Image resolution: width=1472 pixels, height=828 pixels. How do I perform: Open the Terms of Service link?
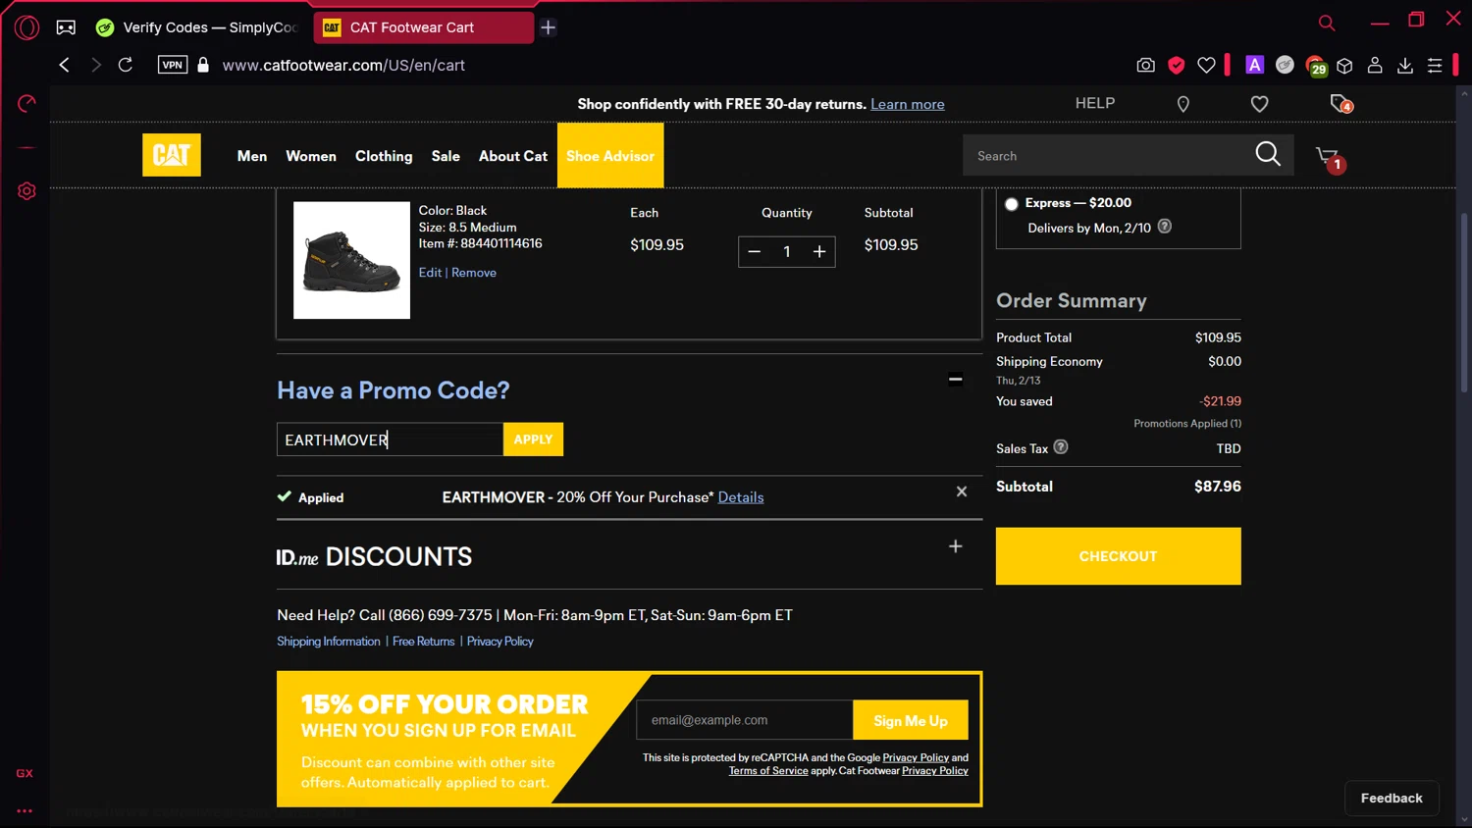768,771
